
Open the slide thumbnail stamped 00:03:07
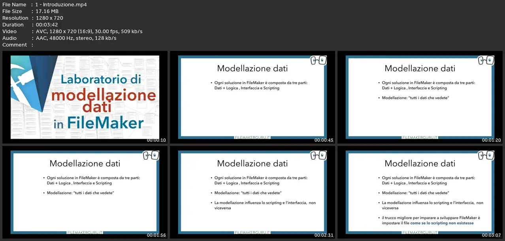click(420, 192)
